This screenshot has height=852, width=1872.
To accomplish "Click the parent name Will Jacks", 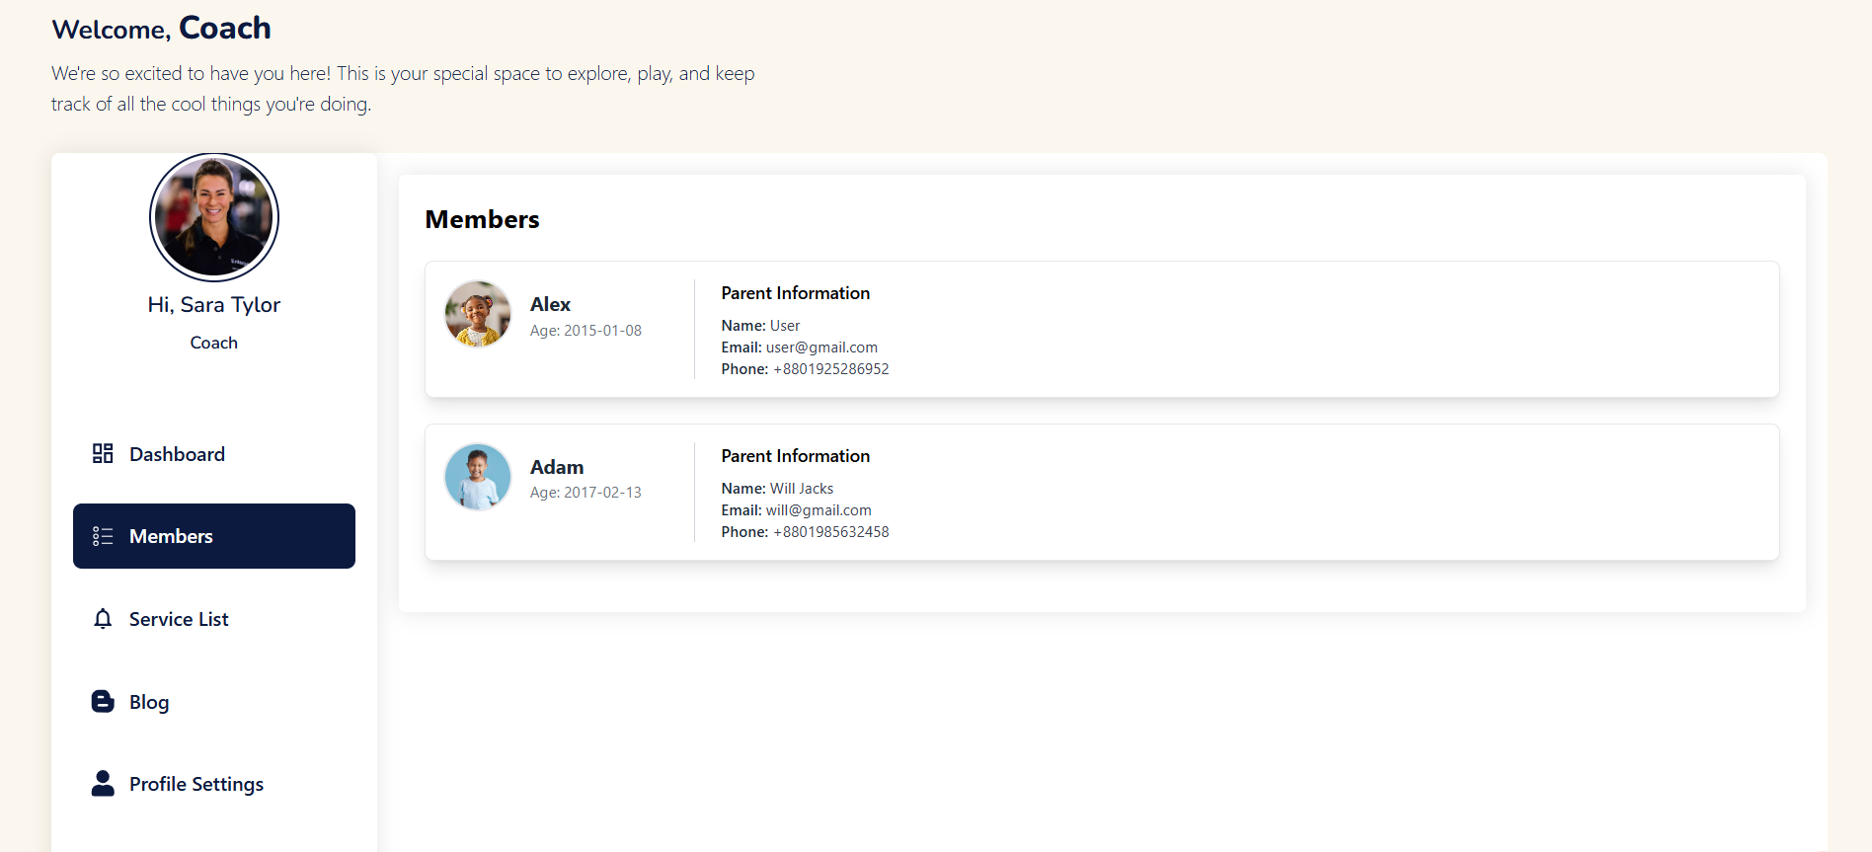I will pos(802,489).
